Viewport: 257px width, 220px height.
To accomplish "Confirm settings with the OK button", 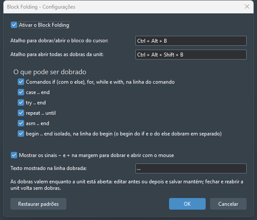I will click(x=187, y=204).
